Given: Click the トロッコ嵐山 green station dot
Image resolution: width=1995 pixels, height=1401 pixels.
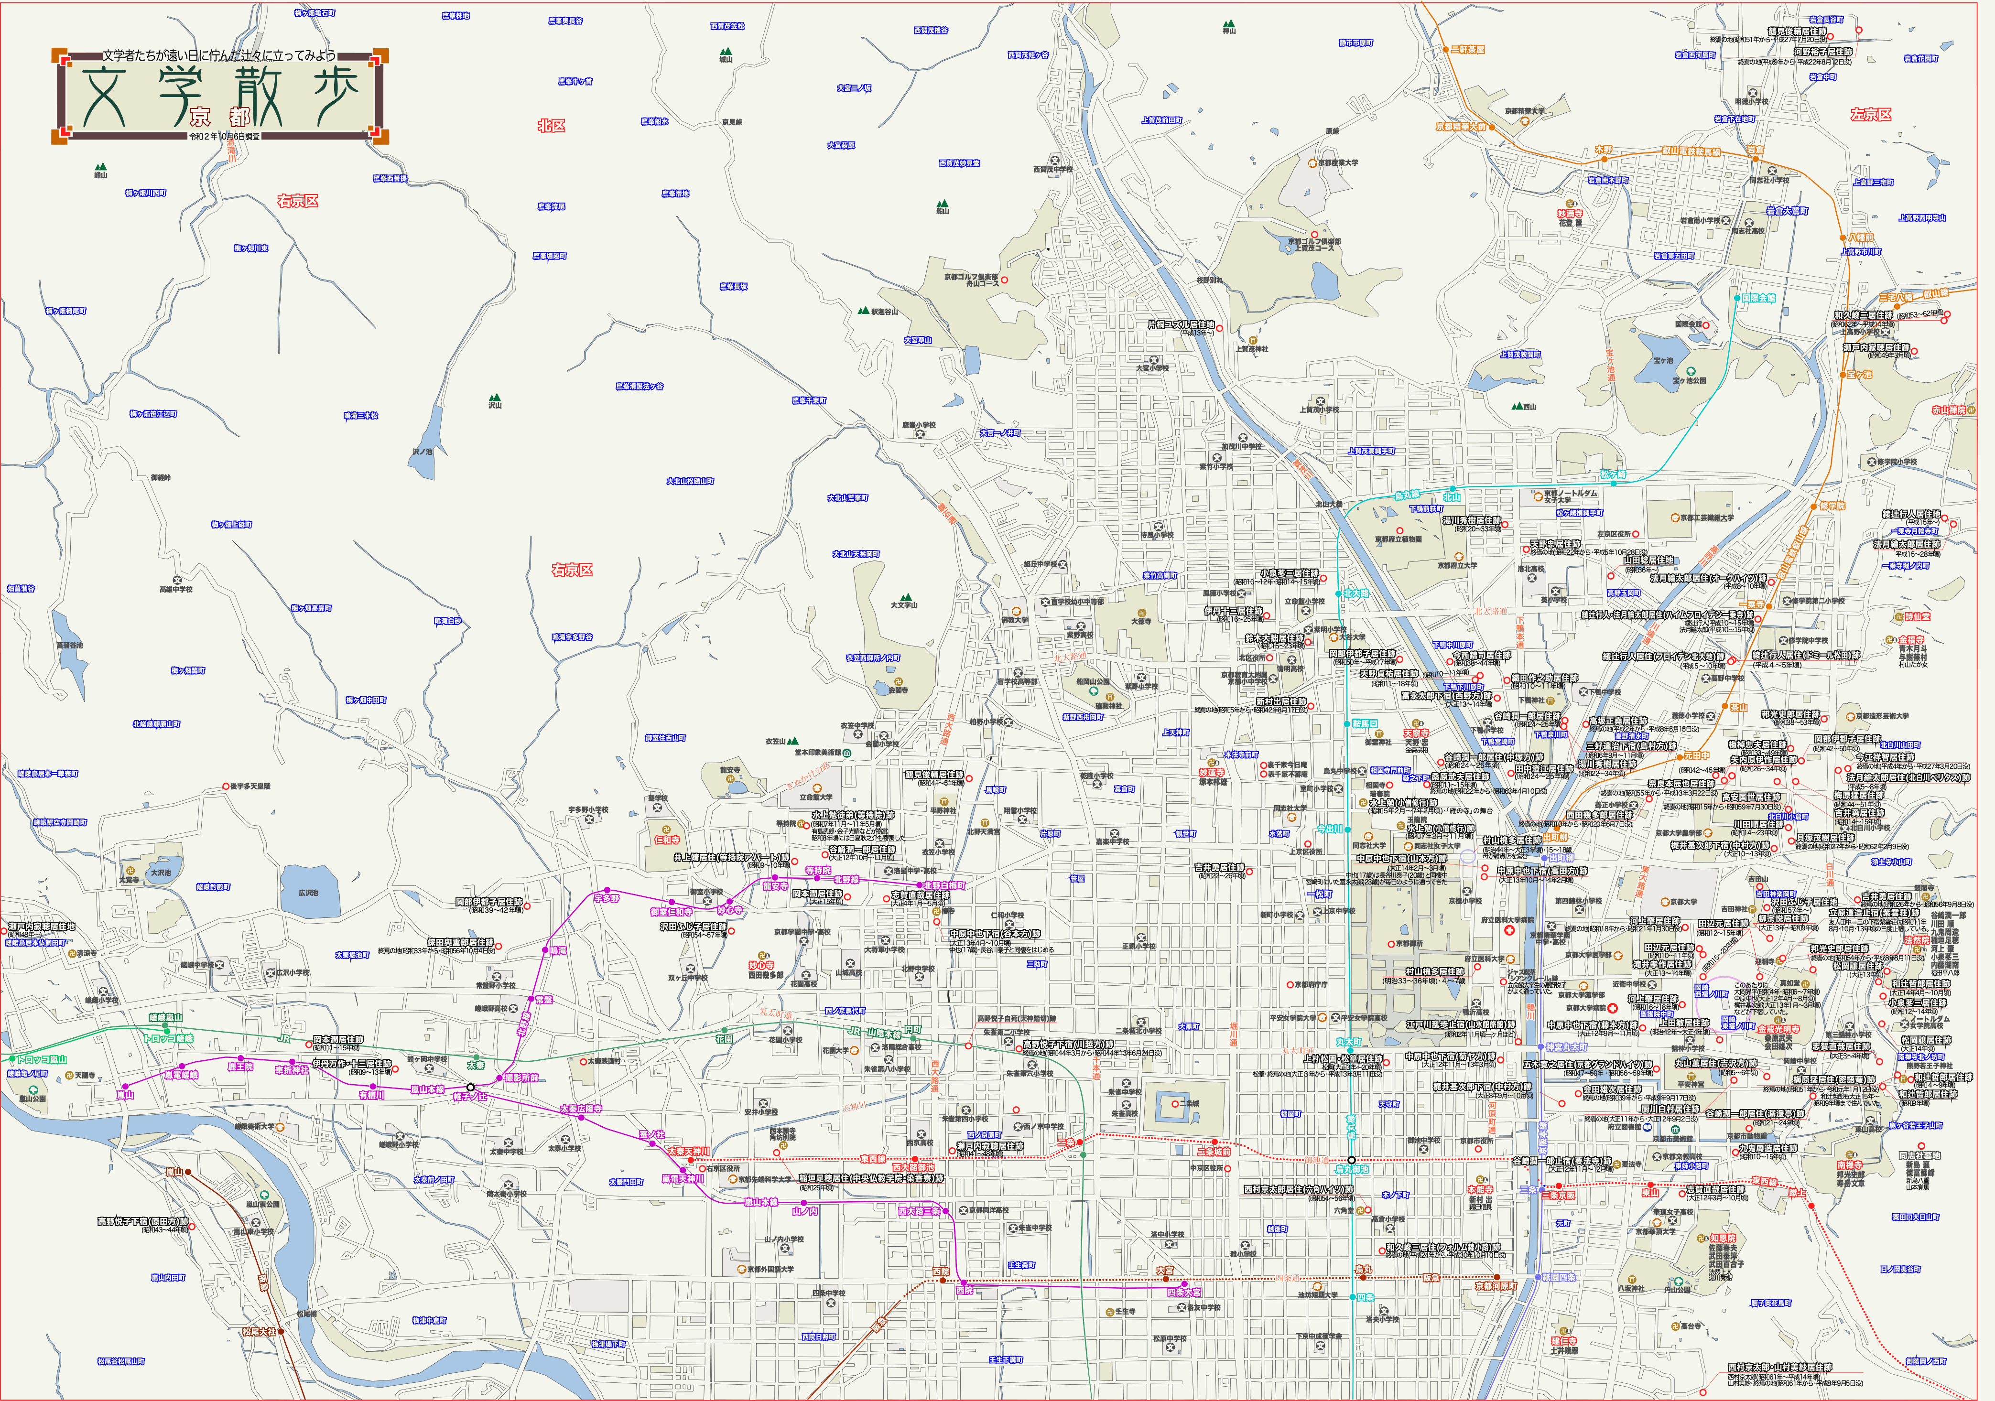Looking at the screenshot, I should click(12, 1059).
